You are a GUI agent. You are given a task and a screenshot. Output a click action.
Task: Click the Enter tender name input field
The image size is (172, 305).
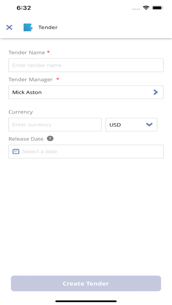coord(86,65)
